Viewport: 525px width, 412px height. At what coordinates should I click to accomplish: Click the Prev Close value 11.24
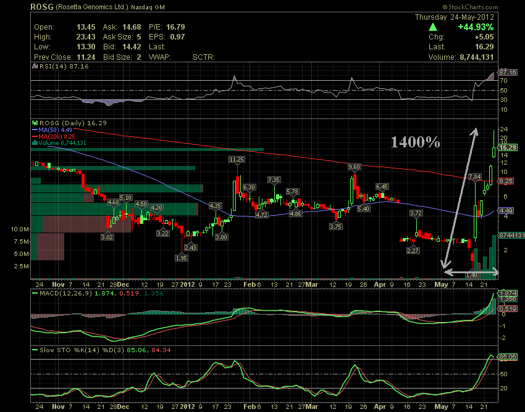click(x=86, y=57)
